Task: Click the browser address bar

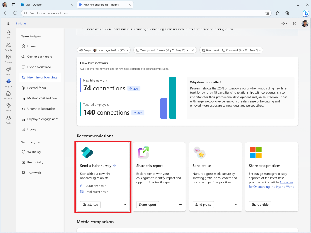Action: click(x=147, y=13)
